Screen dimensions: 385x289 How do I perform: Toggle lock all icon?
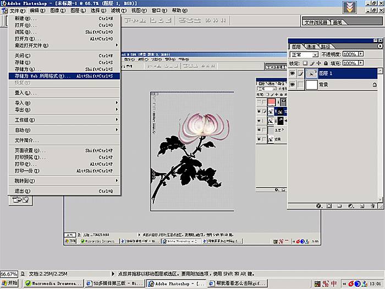326,63
